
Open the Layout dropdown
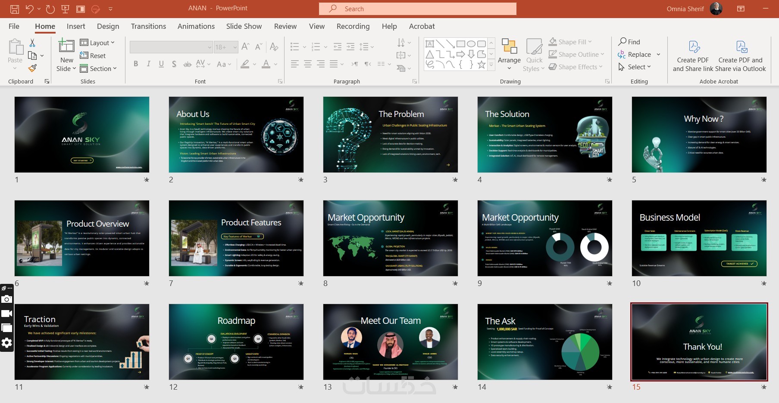[97, 43]
